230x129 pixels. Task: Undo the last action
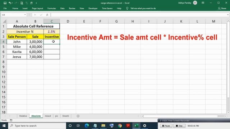point(10,3)
